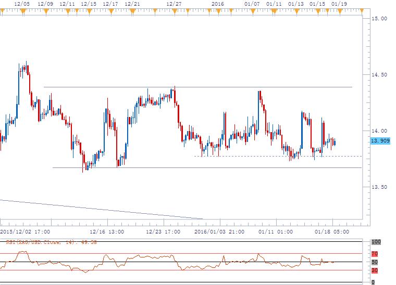Click the 01/11 01:00 time label
Screen dimensions: 396x285
[x=276, y=231]
